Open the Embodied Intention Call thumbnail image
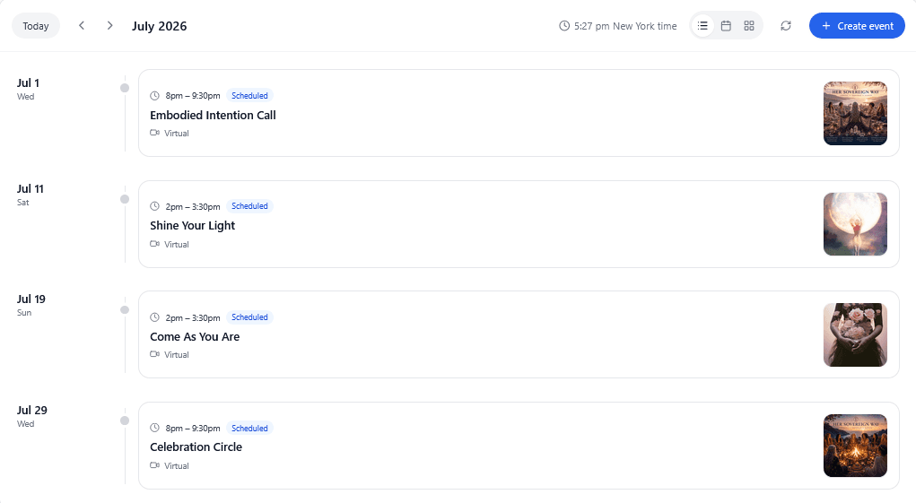This screenshot has height=503, width=916. click(855, 113)
